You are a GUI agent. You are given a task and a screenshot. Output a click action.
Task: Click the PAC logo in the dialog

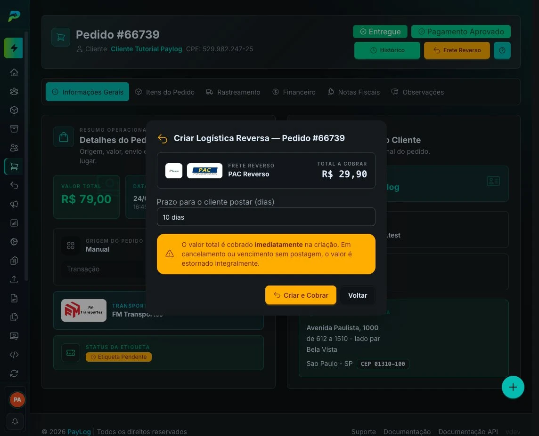coord(204,170)
